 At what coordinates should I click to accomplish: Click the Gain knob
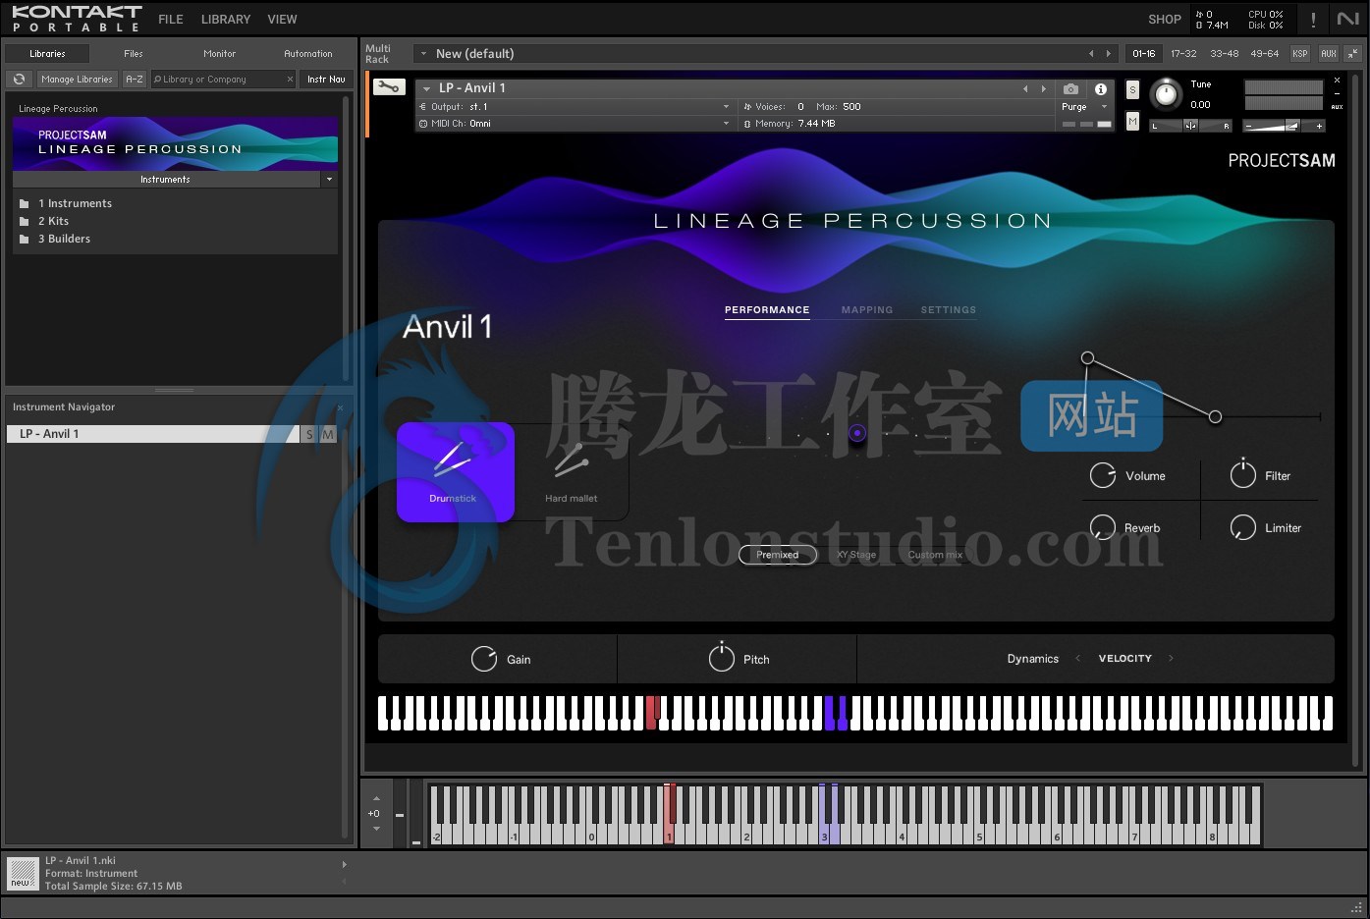point(484,659)
